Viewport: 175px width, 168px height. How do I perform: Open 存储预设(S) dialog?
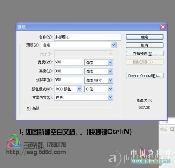(145, 54)
